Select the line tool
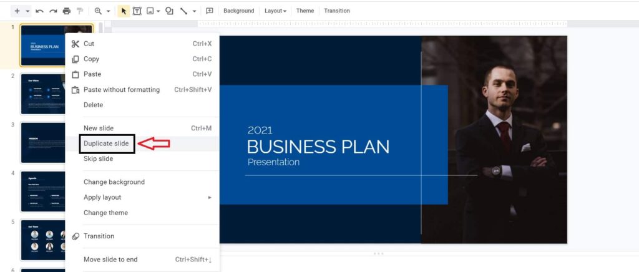Screen dimensions: 639x272 [184, 11]
